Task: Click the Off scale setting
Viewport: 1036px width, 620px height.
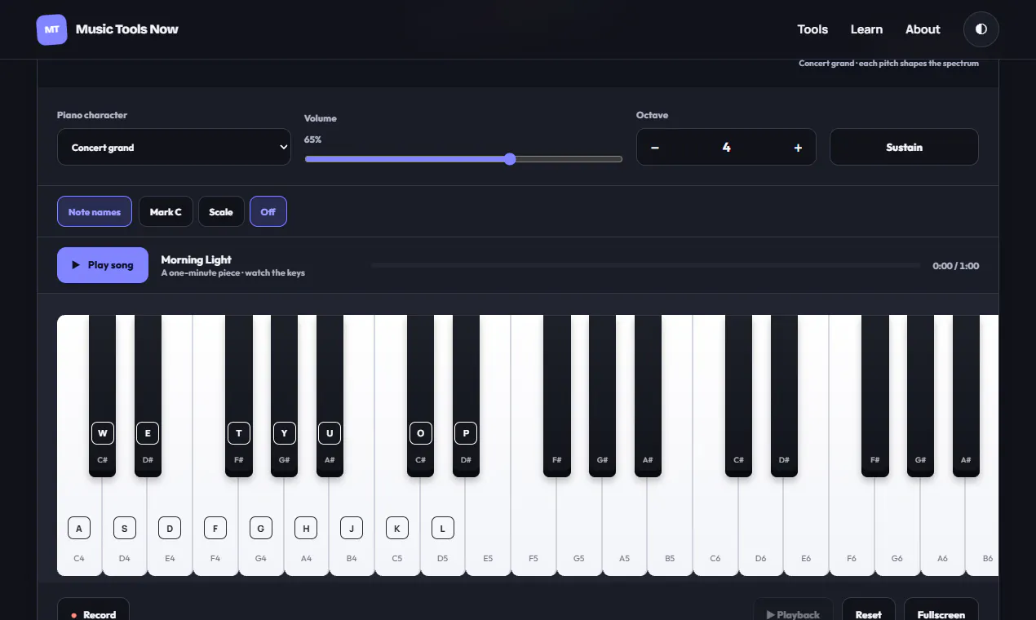Action: [268, 212]
